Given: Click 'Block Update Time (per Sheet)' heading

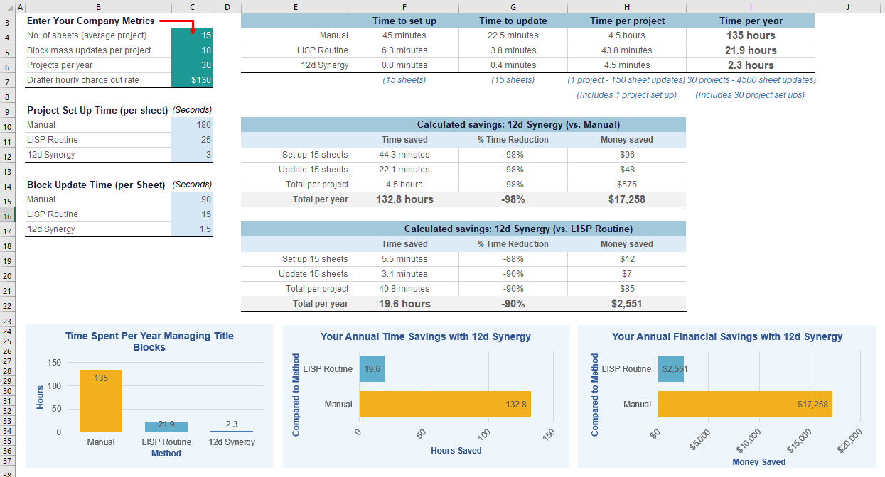Looking at the screenshot, I should pyautogui.click(x=96, y=185).
